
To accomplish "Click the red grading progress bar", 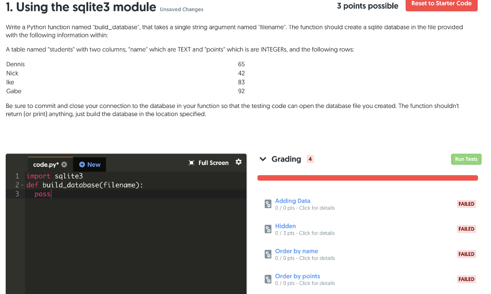I will pyautogui.click(x=368, y=177).
